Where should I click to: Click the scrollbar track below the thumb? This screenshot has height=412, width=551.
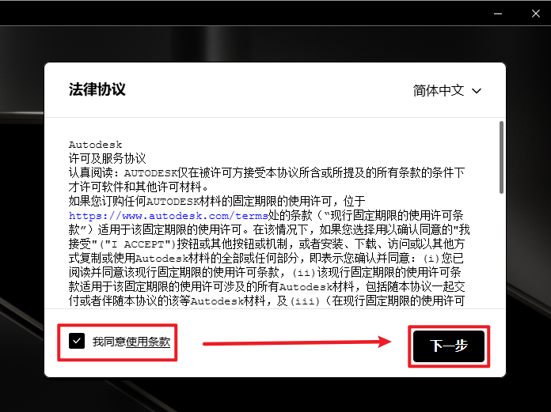pyautogui.click(x=501, y=251)
